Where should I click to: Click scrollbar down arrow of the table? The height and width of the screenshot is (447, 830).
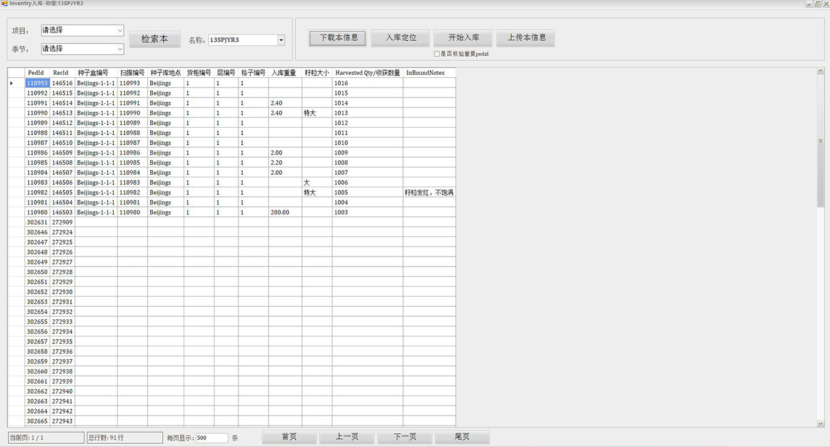point(821,424)
